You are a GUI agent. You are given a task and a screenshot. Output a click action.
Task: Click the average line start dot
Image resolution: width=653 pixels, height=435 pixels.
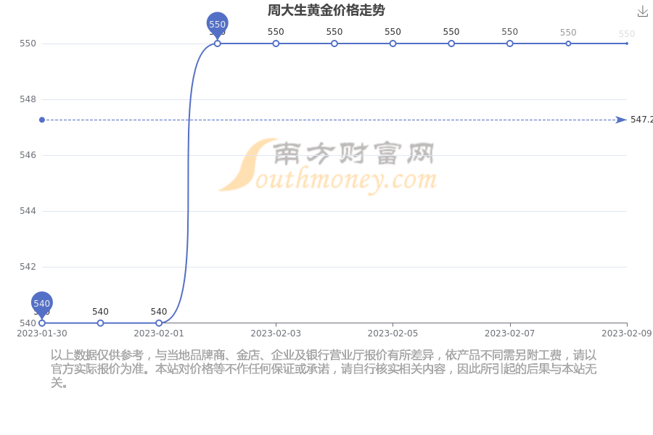[x=41, y=120]
